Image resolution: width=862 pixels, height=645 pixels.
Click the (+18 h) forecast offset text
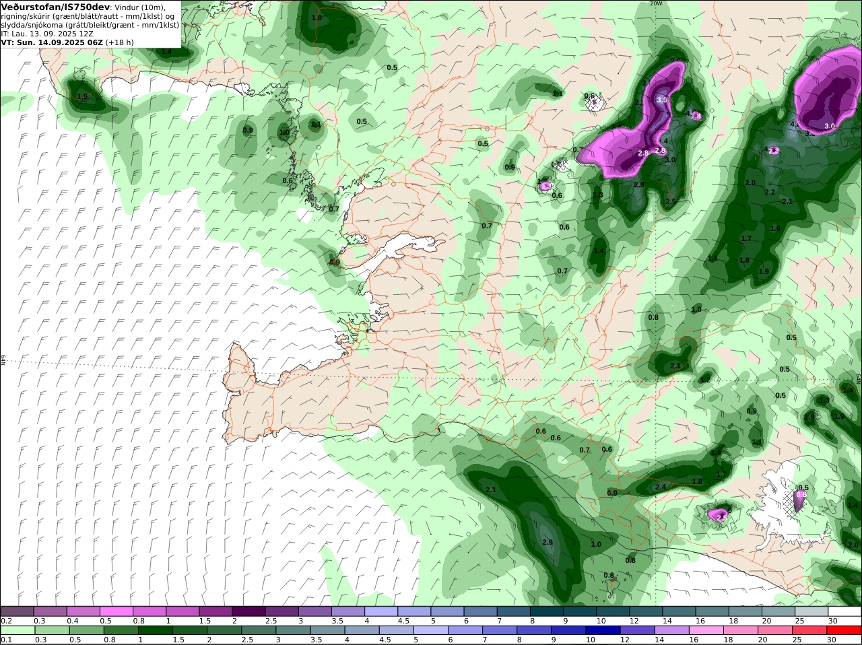(120, 42)
